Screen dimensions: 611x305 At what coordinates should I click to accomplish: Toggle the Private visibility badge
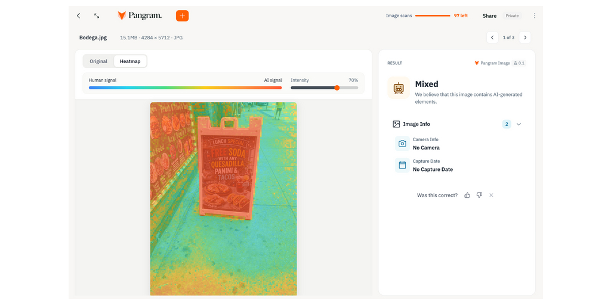click(x=512, y=15)
